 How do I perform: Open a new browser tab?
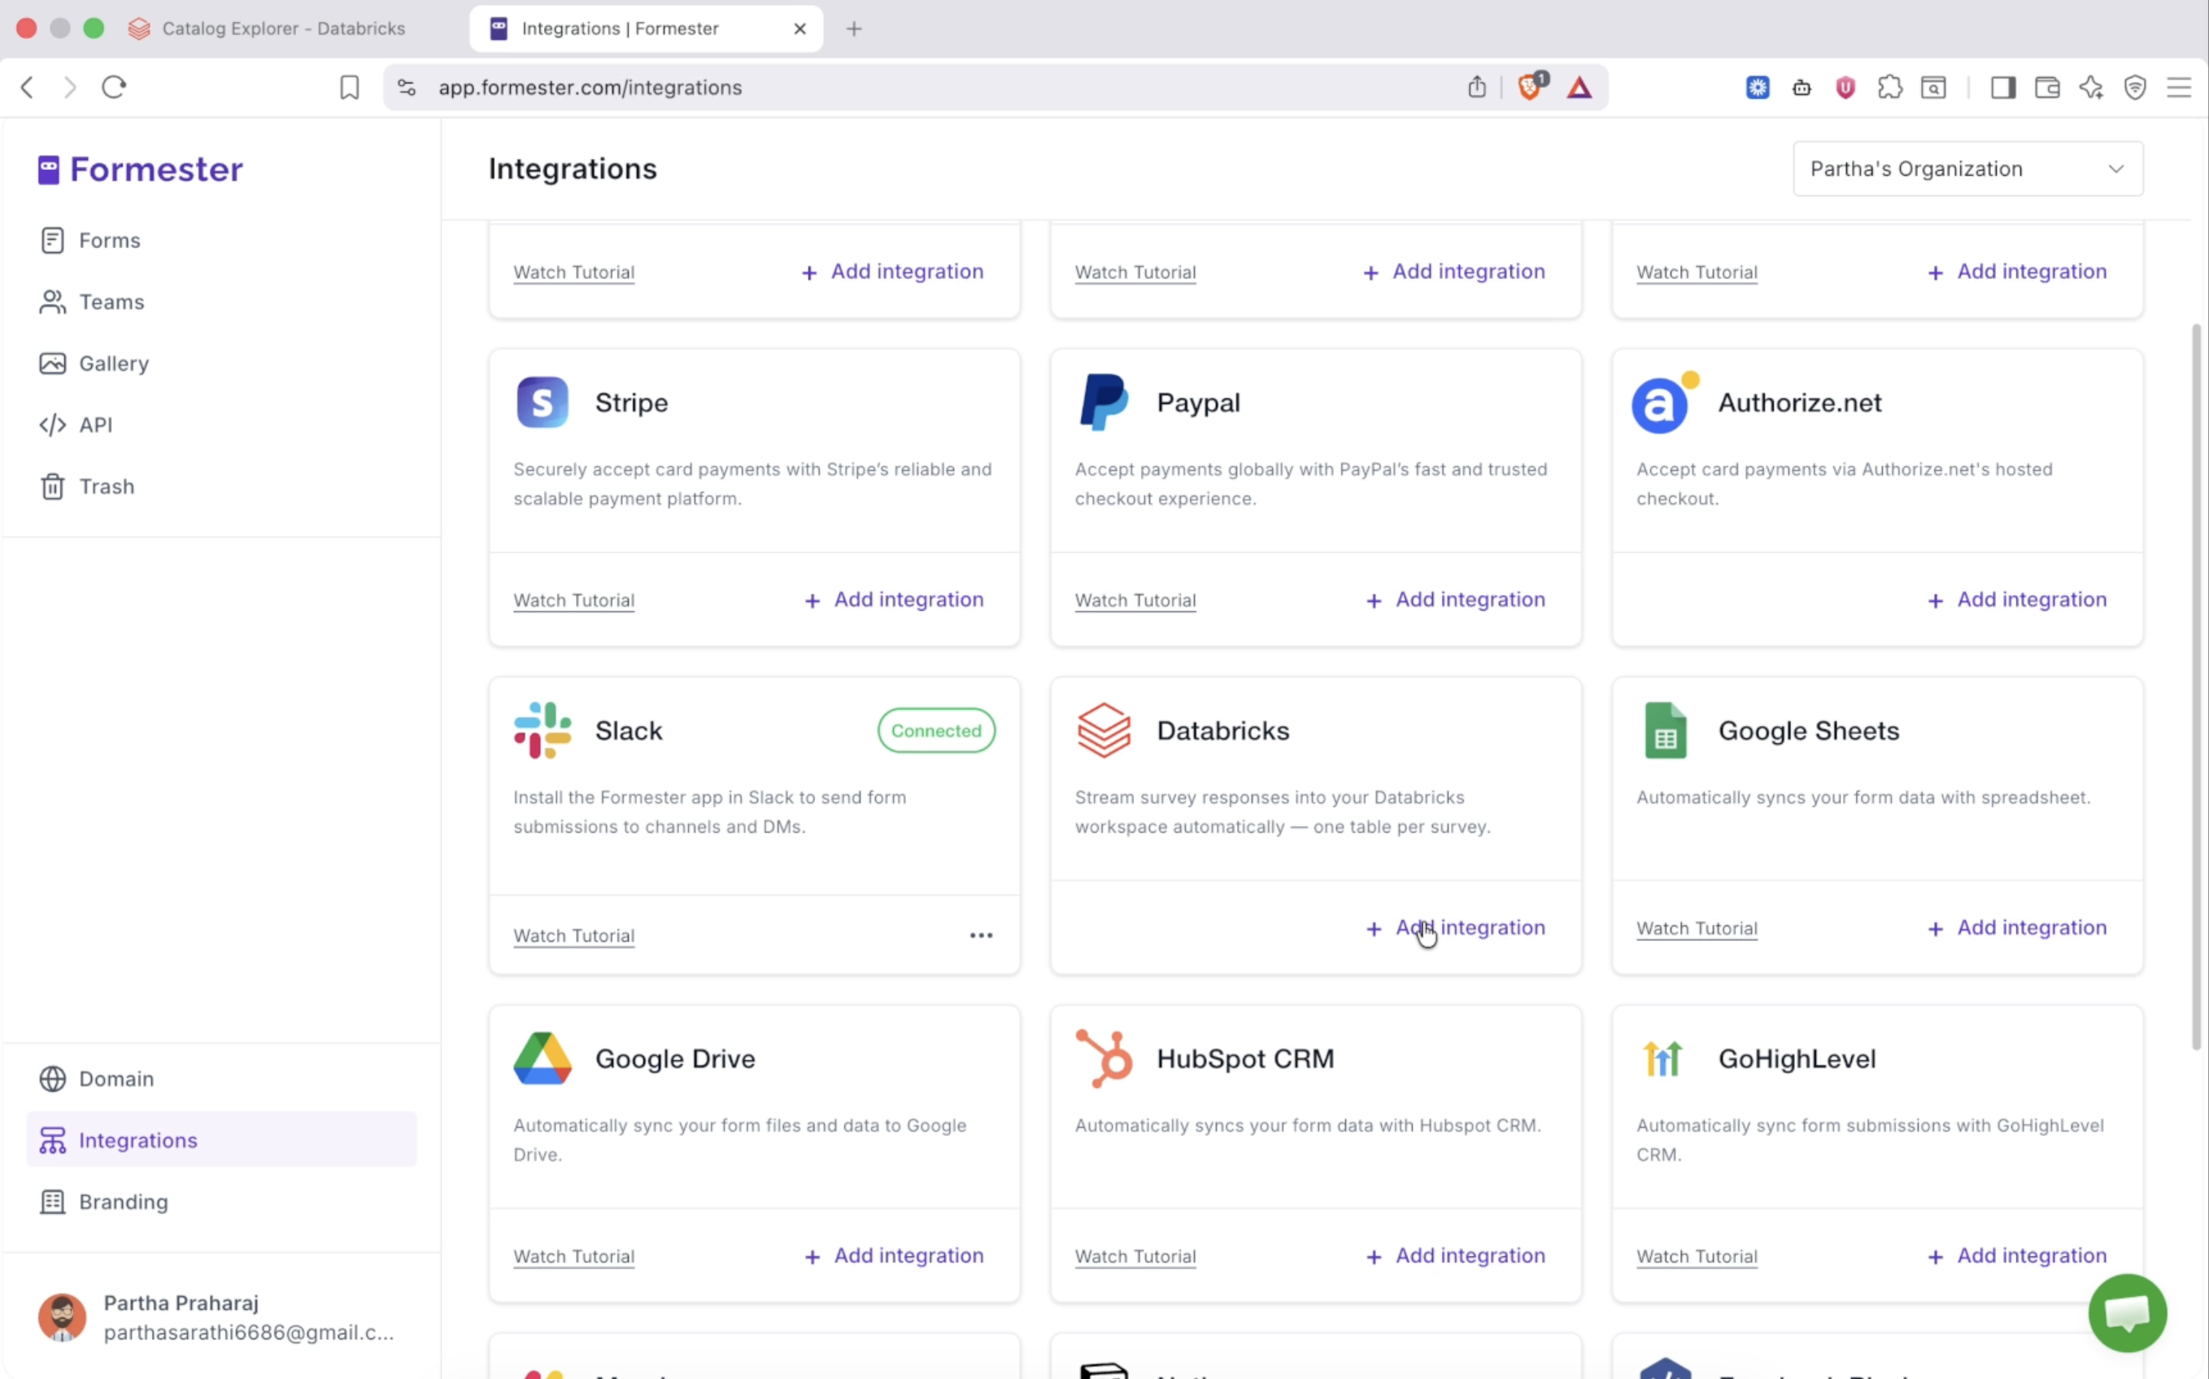(854, 28)
